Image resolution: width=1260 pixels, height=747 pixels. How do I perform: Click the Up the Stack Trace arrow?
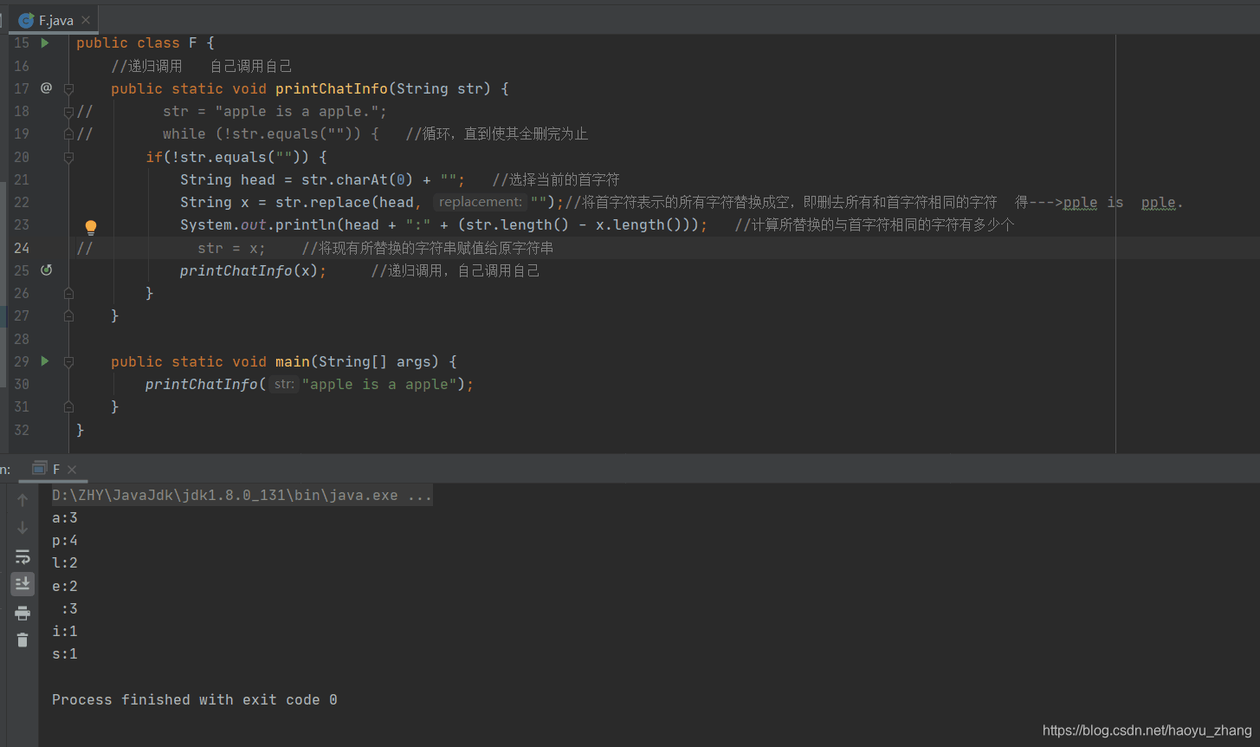click(x=23, y=500)
